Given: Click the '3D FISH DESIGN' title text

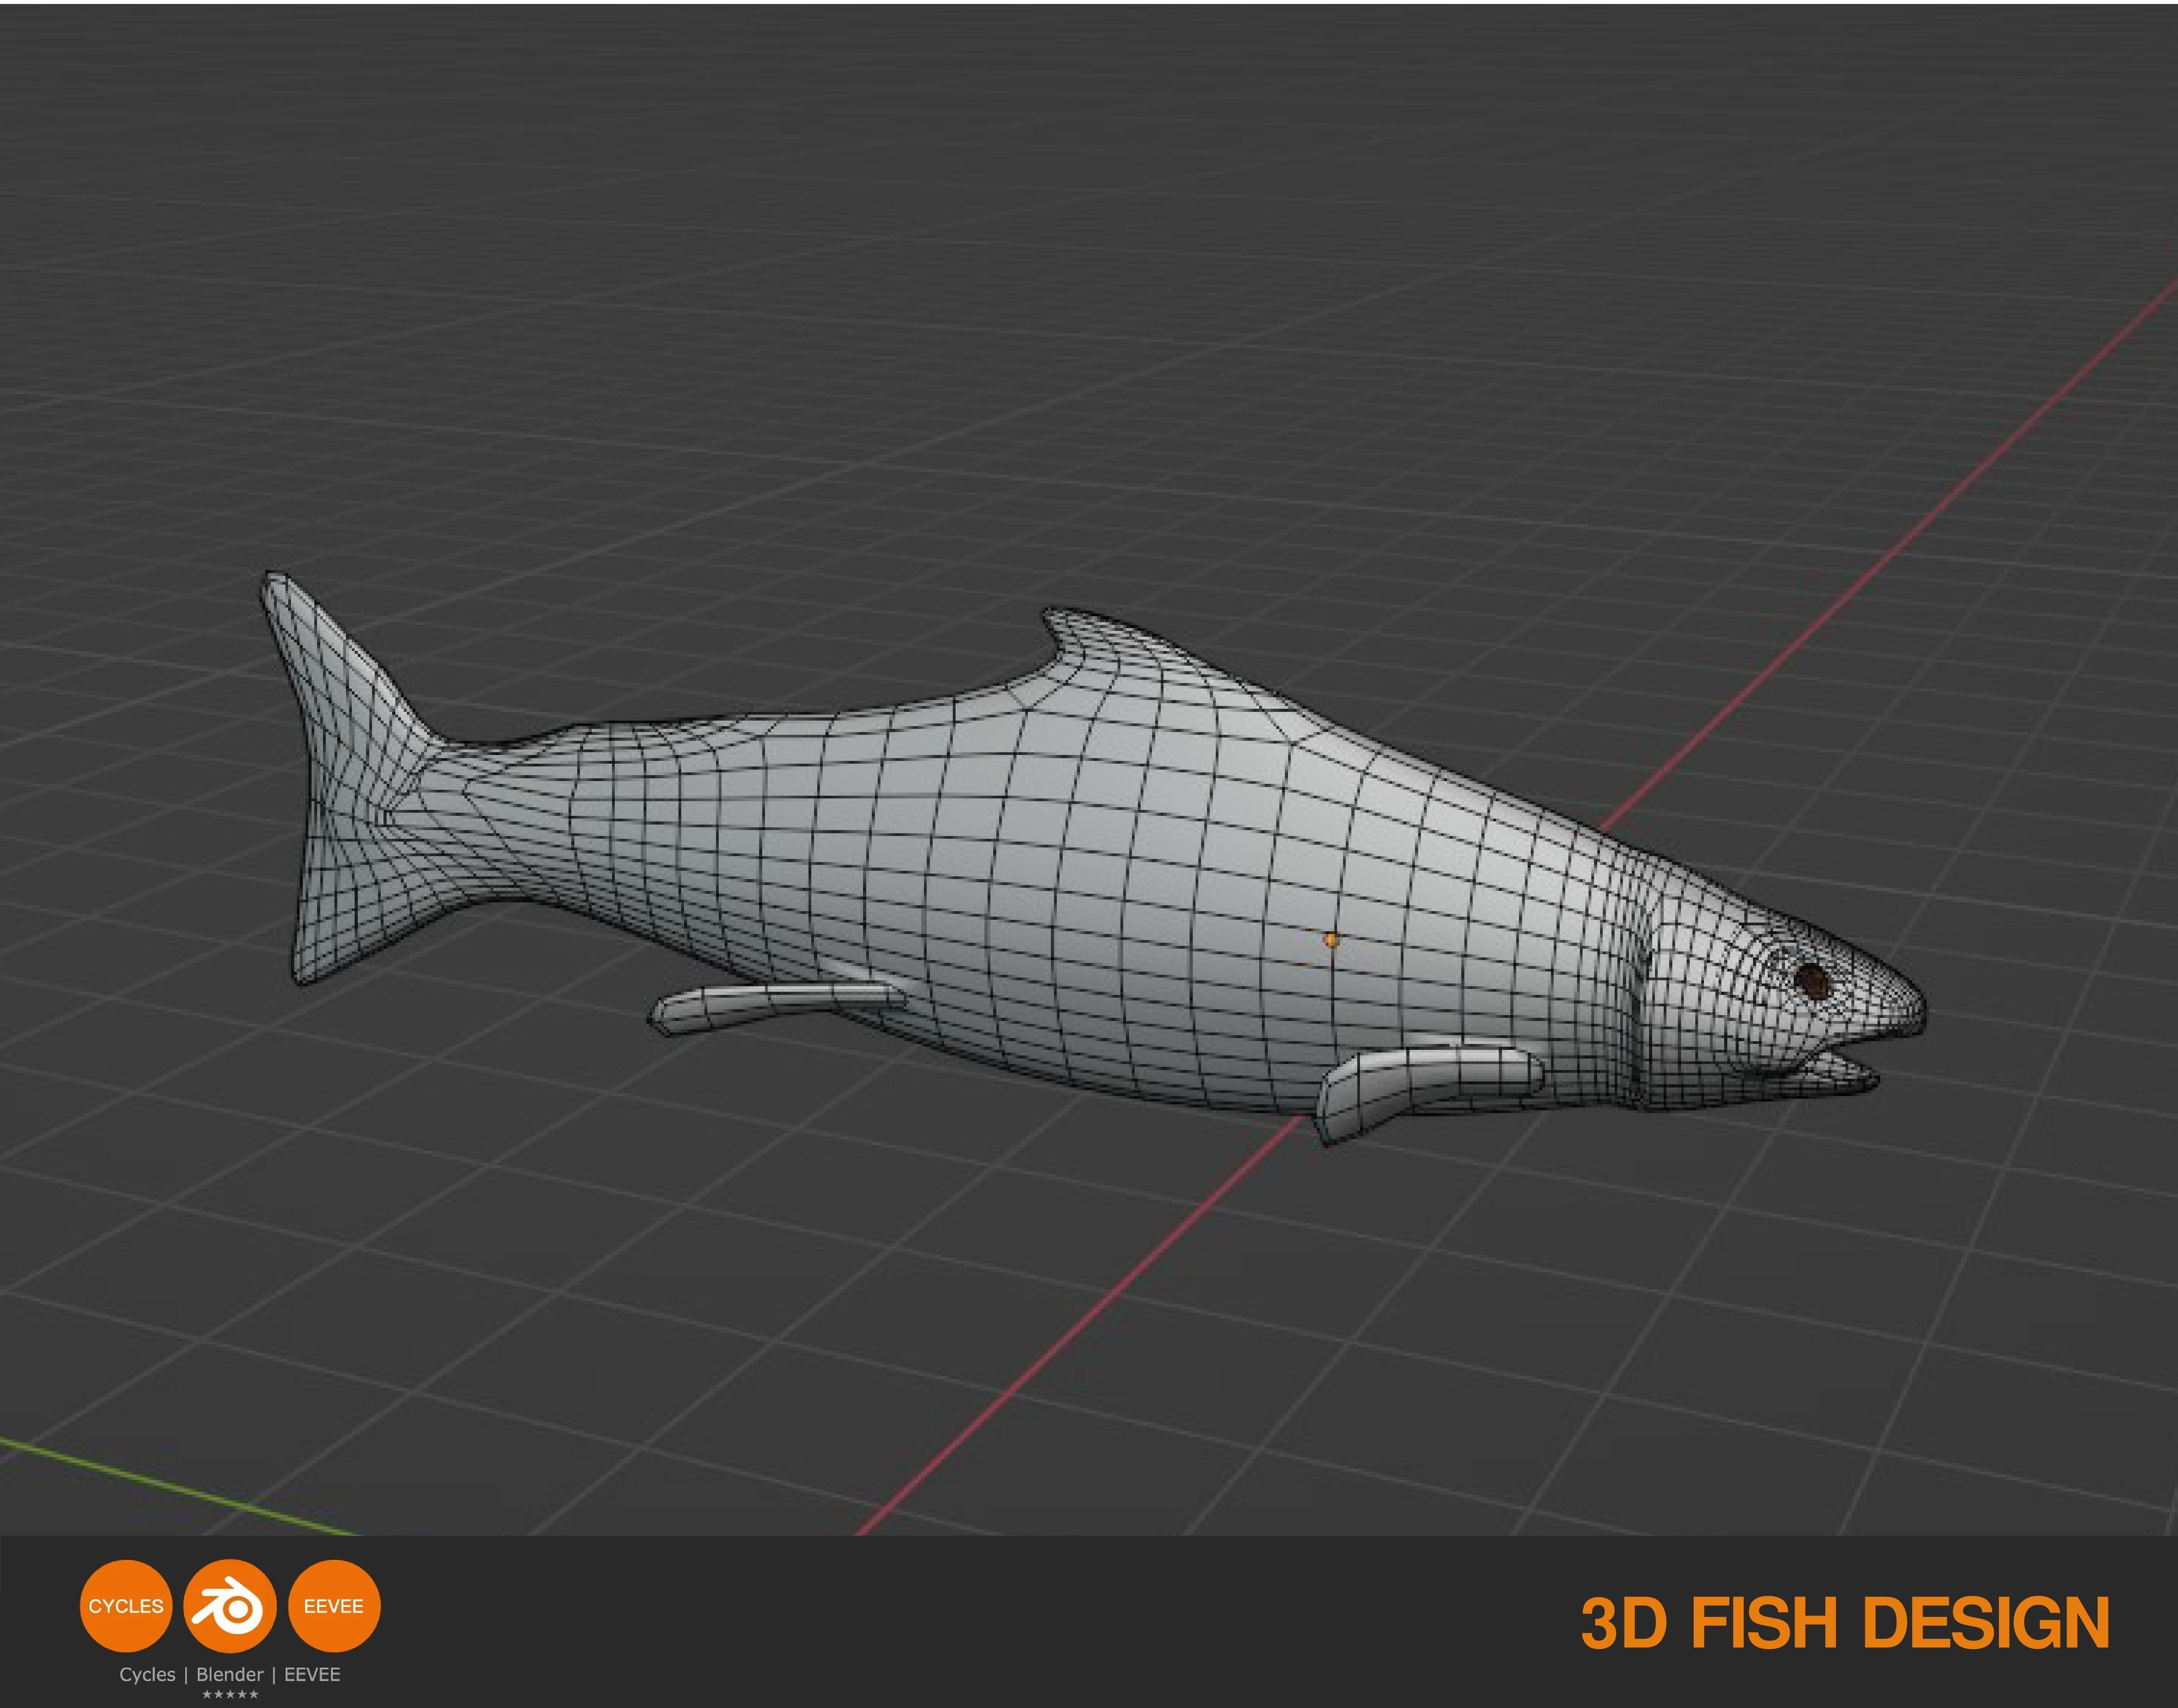Looking at the screenshot, I should point(1845,1623).
